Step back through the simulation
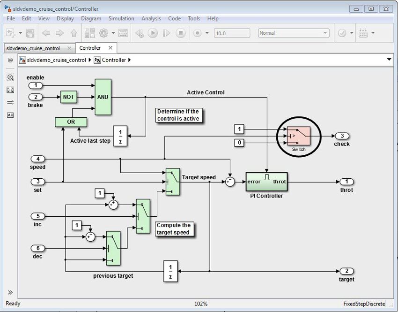Screen dimensions: 398x312 click(140, 33)
